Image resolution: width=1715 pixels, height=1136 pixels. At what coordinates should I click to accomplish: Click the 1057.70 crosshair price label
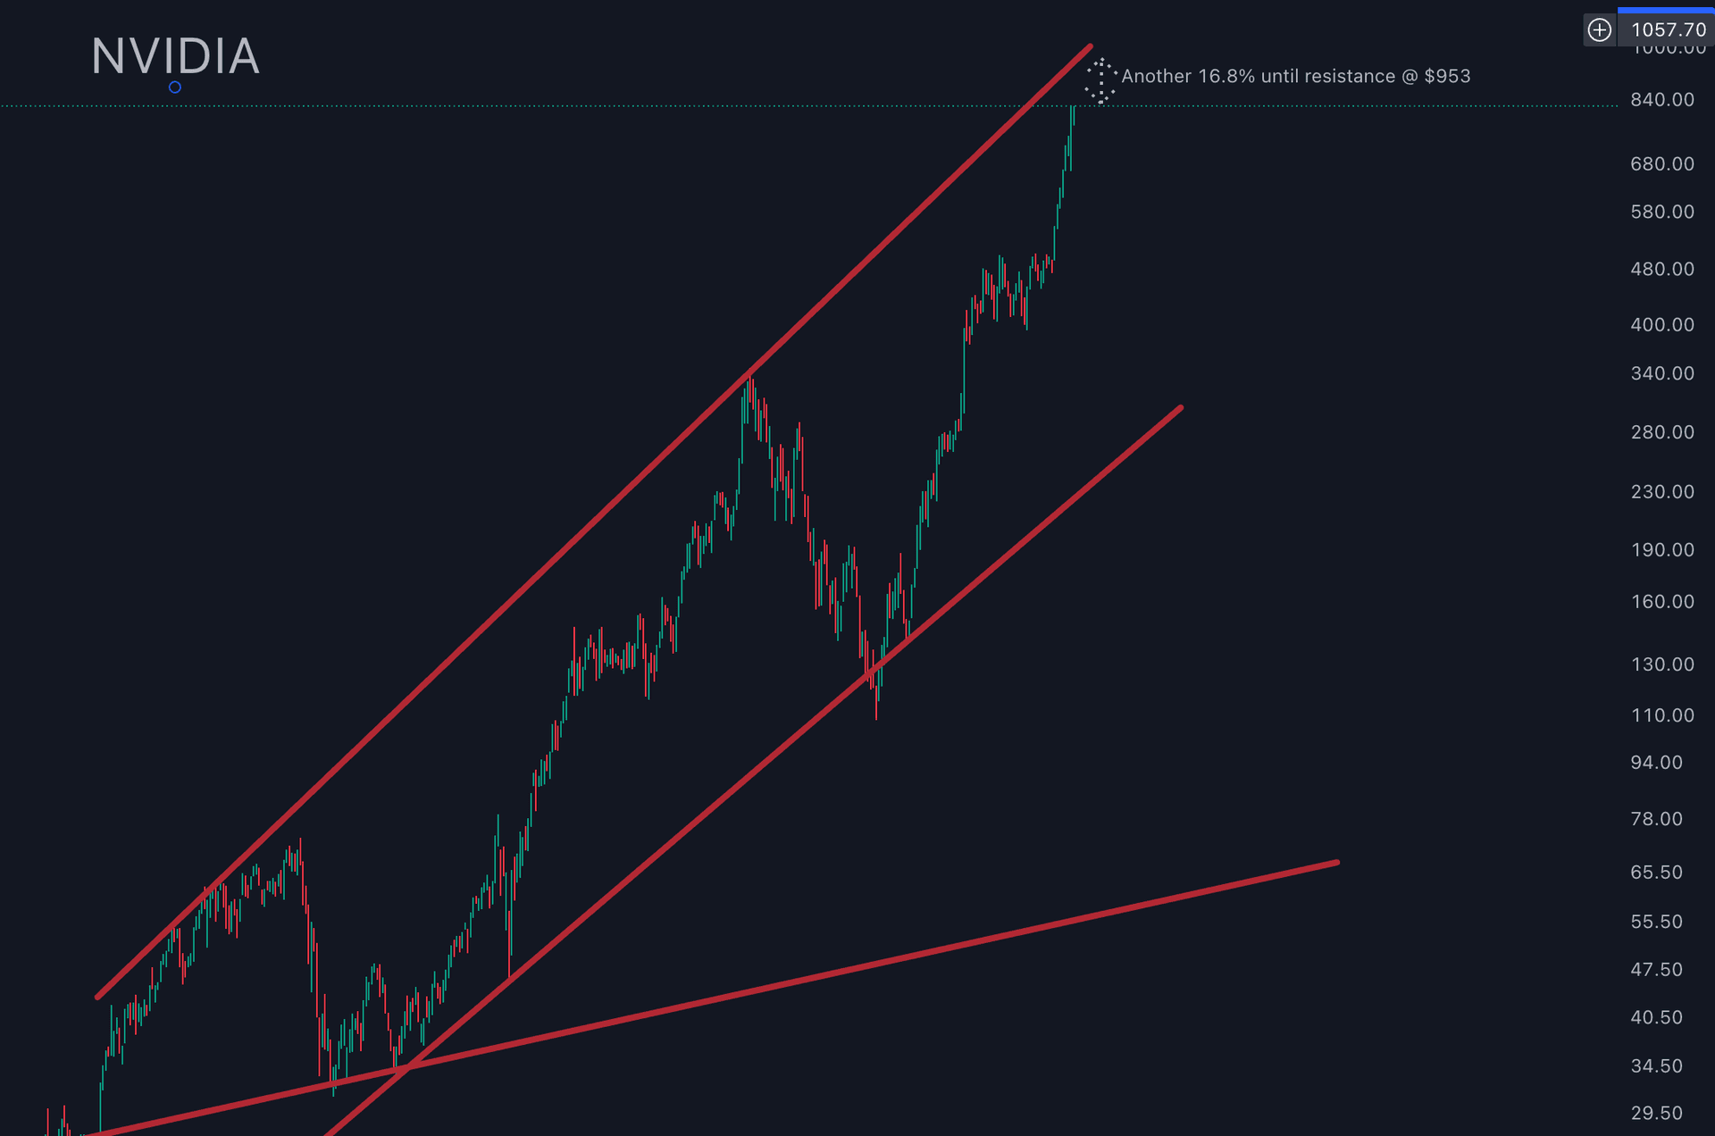(x=1668, y=30)
